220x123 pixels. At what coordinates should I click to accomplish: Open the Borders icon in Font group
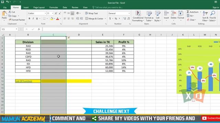44,18
